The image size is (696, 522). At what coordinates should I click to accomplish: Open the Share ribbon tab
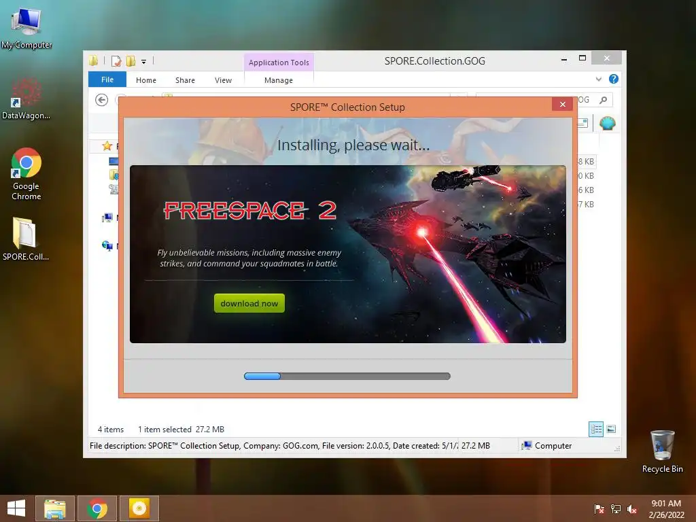tap(185, 80)
